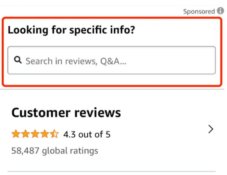
Task: Click the magnifying glass search icon
Action: (18, 60)
